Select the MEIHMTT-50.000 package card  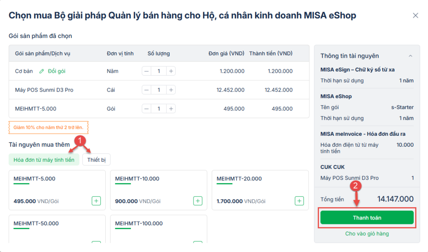tap(57, 229)
